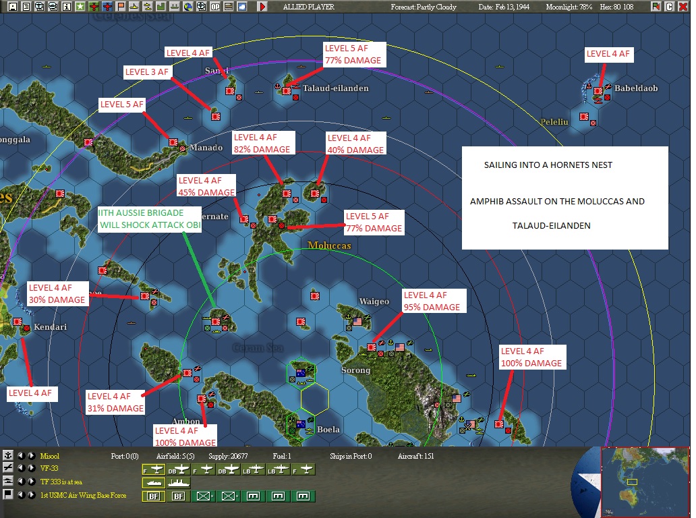Click right arrow beside 1st USMC Air Wing
This screenshot has height=518, width=696.
[32, 494]
